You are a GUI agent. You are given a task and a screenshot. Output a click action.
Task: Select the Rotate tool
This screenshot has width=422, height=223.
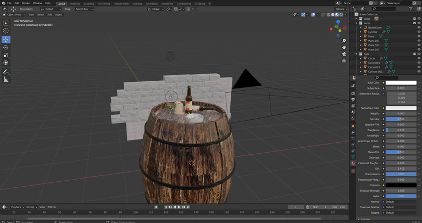pyautogui.click(x=6, y=47)
